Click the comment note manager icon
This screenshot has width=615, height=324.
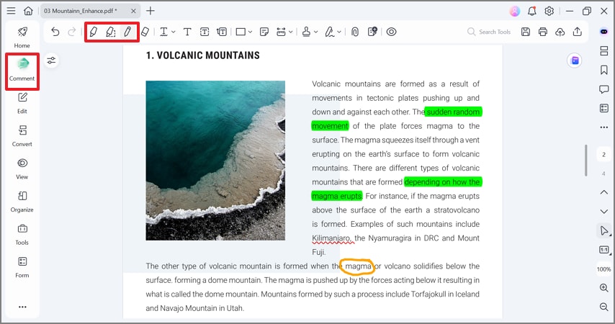coord(372,32)
